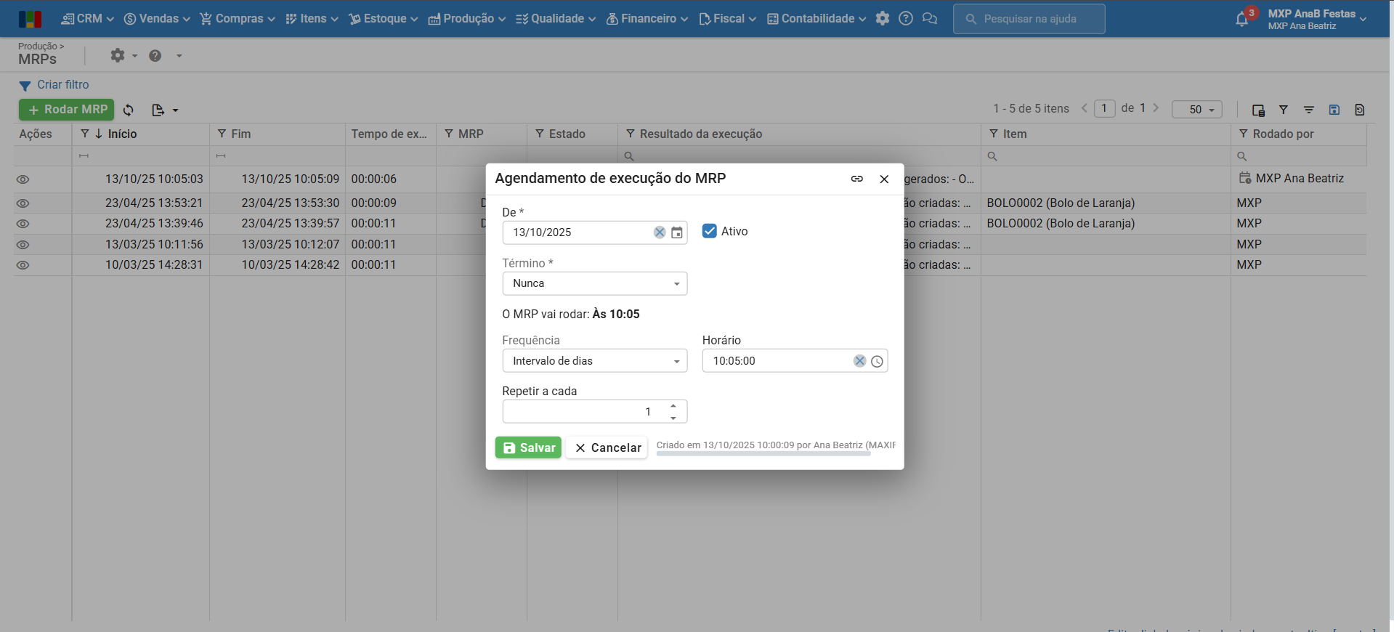Open the global settings gear in top bar
This screenshot has height=632, width=1394.
coord(883,19)
